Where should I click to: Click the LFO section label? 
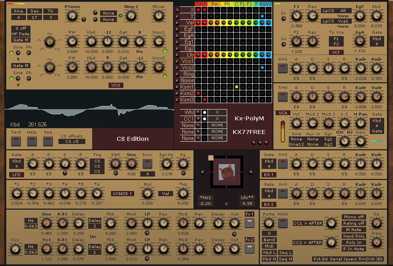[x=16, y=175]
